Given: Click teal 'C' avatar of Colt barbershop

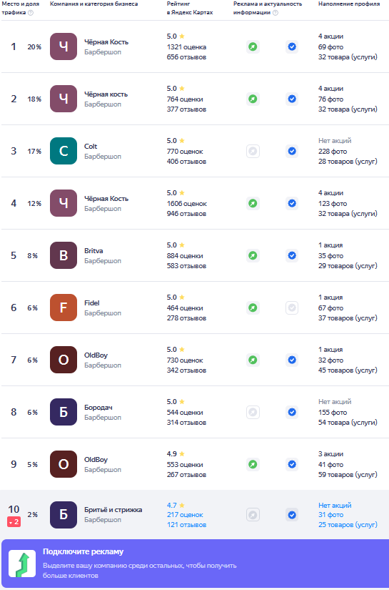Looking at the screenshot, I should 64,152.
